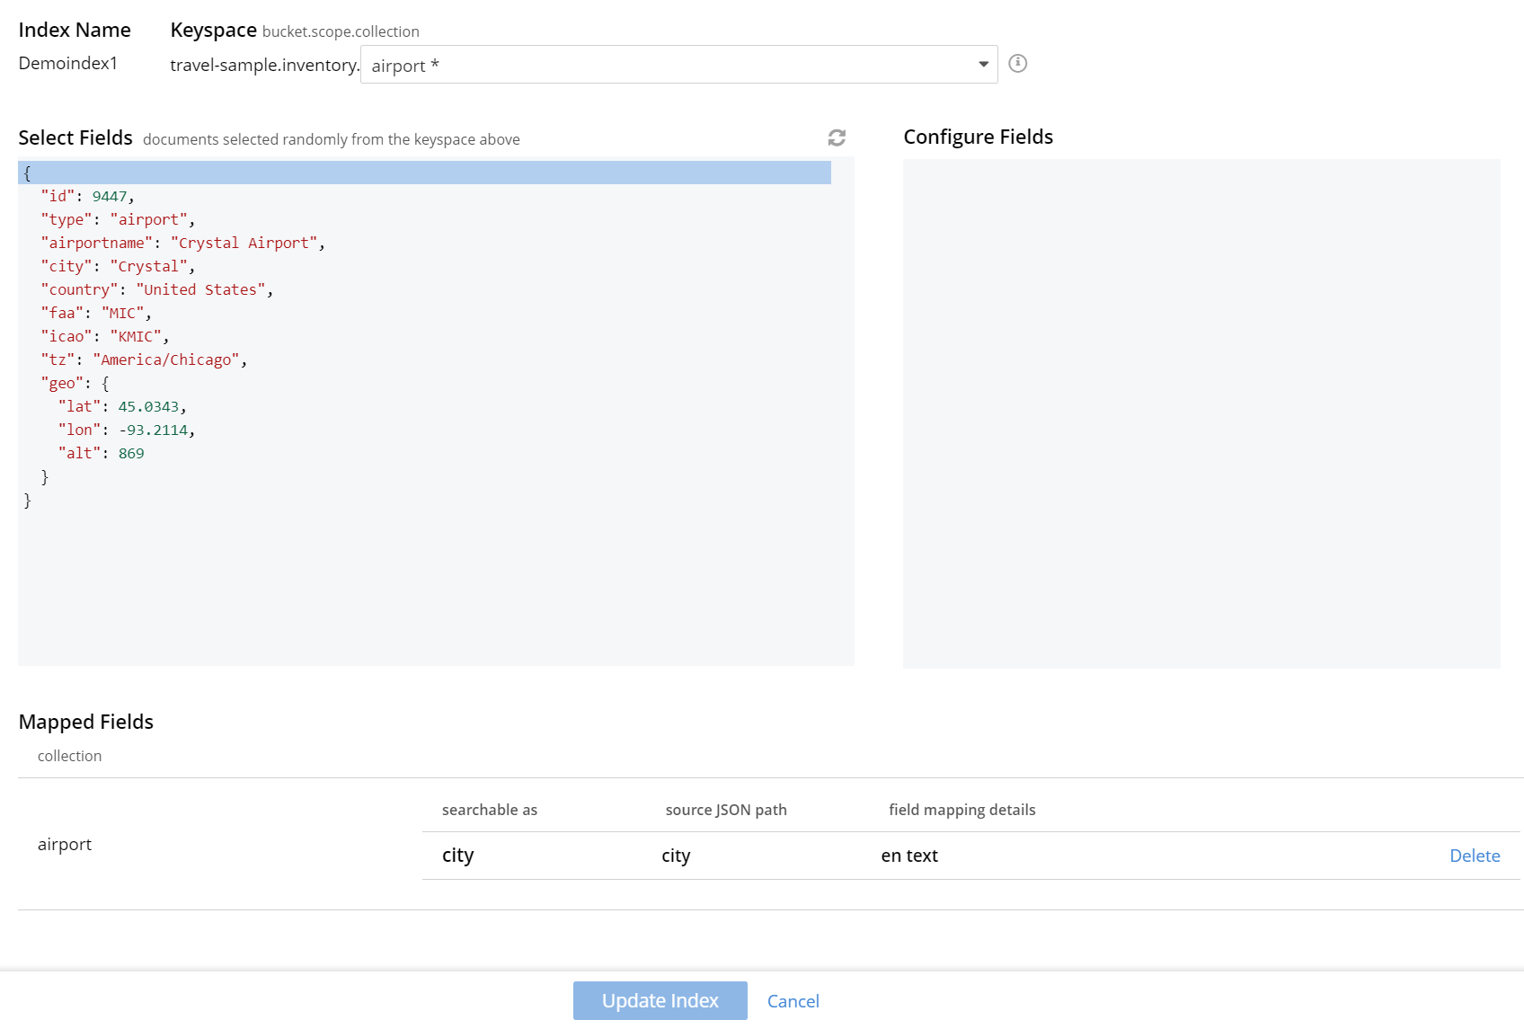
Task: Click the highlighted opening brace line
Action: click(424, 173)
